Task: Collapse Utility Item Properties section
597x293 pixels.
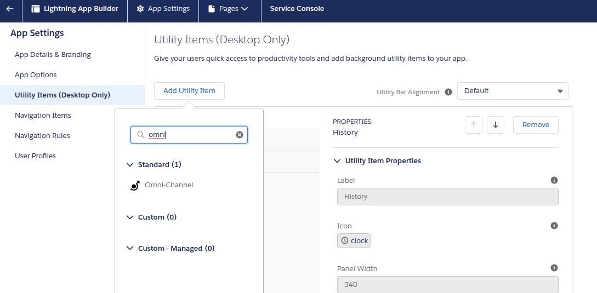Action: [x=337, y=161]
